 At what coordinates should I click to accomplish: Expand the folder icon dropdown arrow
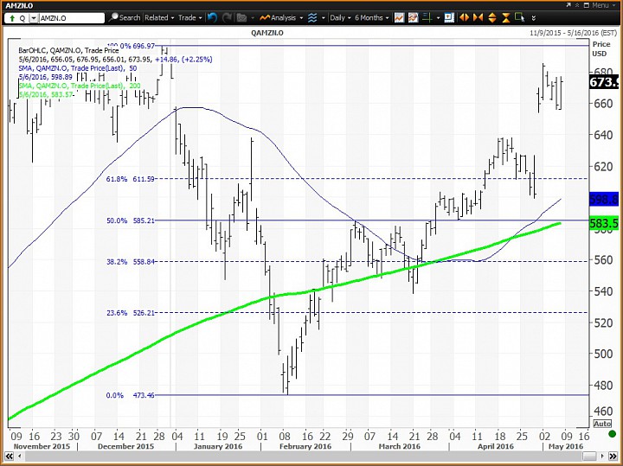pyautogui.click(x=253, y=18)
